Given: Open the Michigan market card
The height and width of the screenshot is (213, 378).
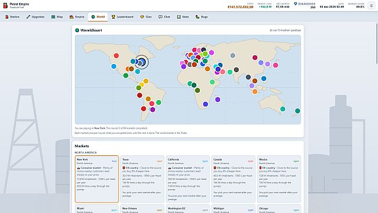Looking at the screenshot, I should point(233,209).
